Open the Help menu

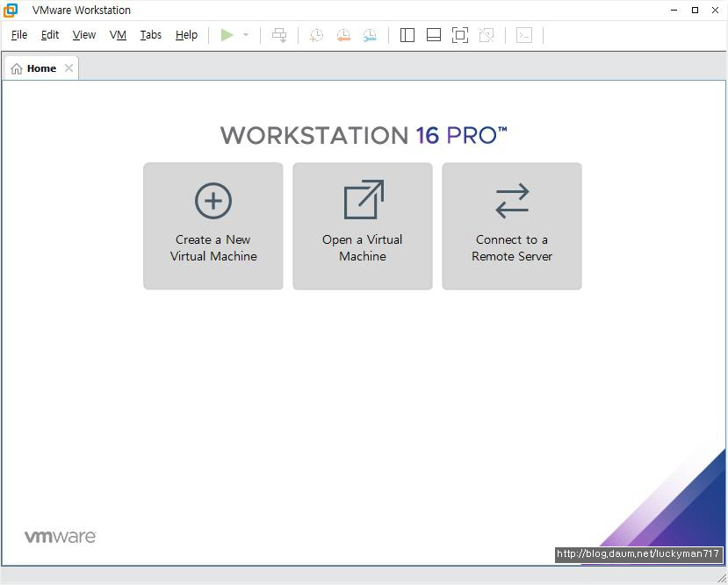[186, 35]
